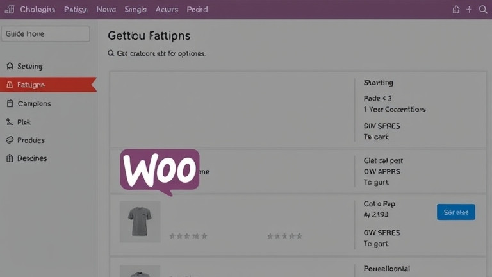Open the Detcines sidebar item

point(32,158)
